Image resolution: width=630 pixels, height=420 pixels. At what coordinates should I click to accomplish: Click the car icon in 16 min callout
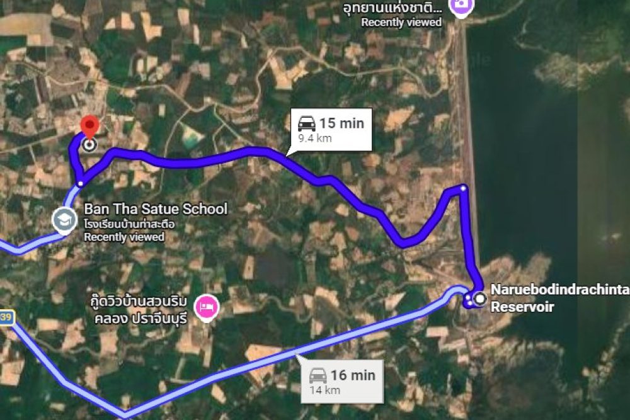pyautogui.click(x=318, y=375)
